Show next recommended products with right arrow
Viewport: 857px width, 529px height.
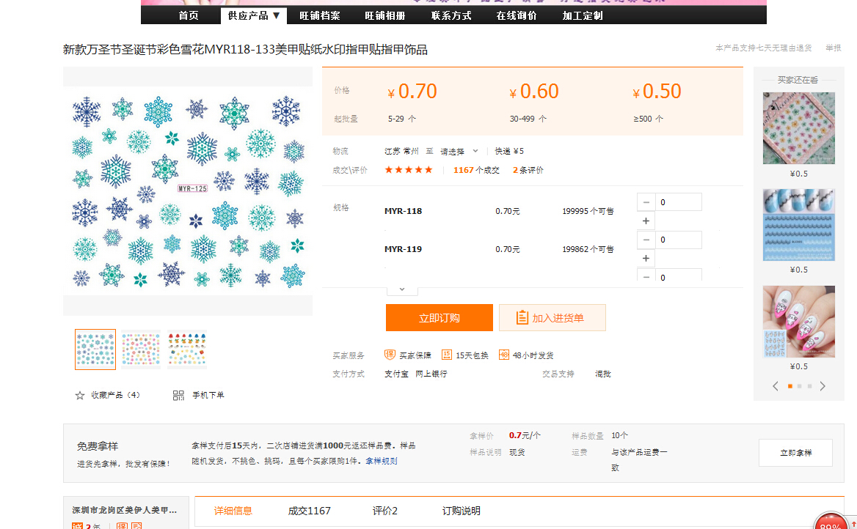(823, 386)
